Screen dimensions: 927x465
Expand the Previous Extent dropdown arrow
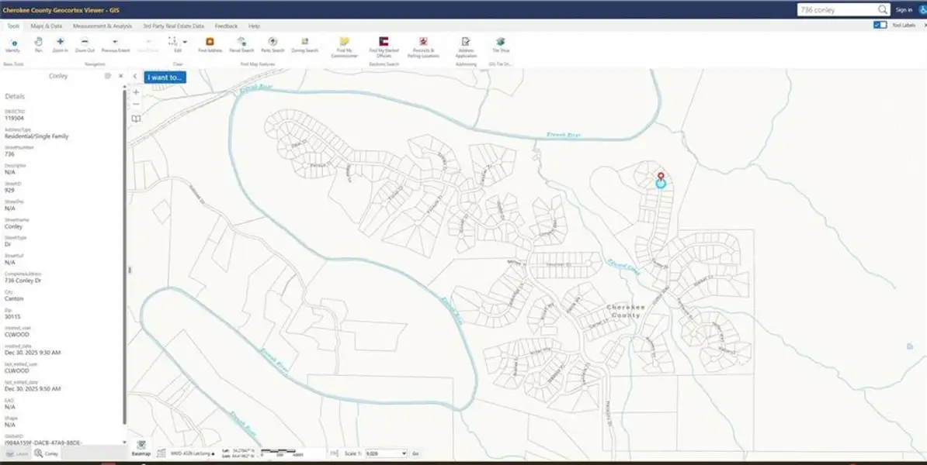115,42
